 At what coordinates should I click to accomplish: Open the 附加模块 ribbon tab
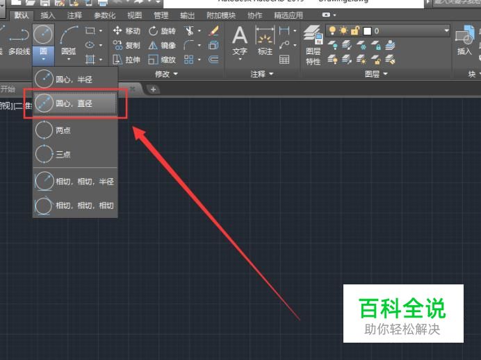(221, 15)
